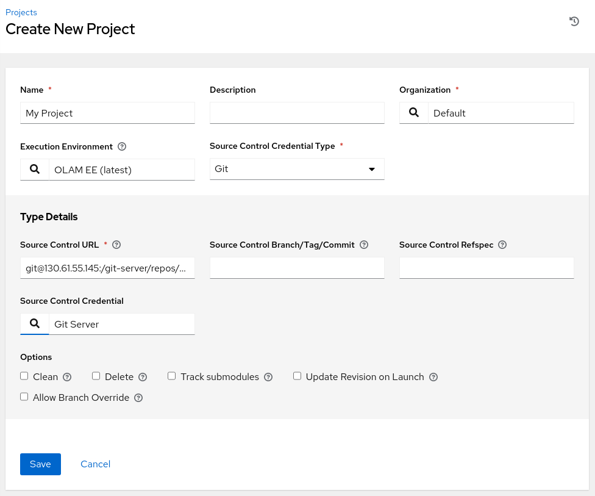Image resolution: width=595 pixels, height=496 pixels.
Task: Click the Execution Environment search icon
Action: (35, 169)
